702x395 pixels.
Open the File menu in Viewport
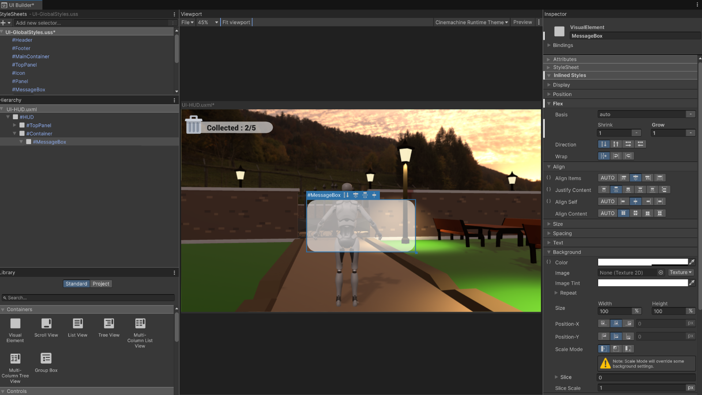pos(187,22)
